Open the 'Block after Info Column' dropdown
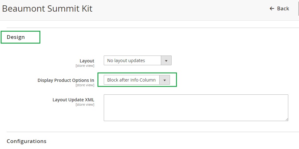Screen dimensions: 299x149 click(137, 80)
